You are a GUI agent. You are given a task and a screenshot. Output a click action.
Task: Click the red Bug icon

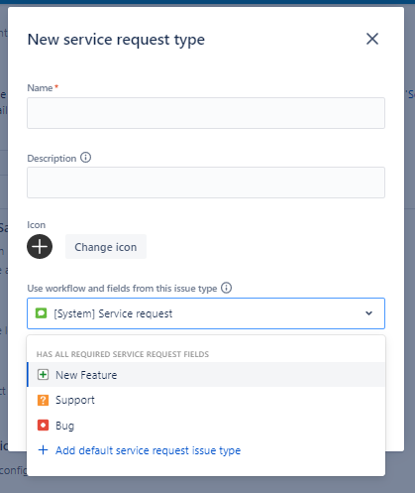43,426
